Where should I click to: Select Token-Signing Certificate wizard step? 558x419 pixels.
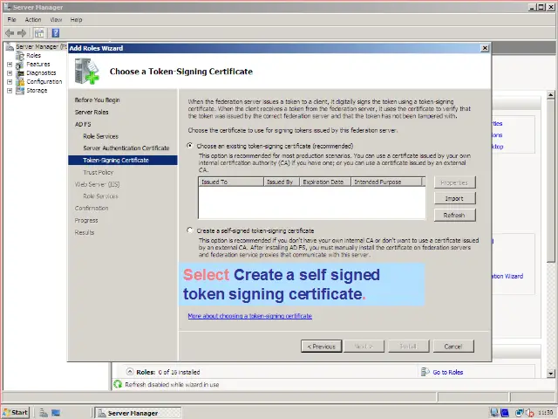tap(123, 160)
